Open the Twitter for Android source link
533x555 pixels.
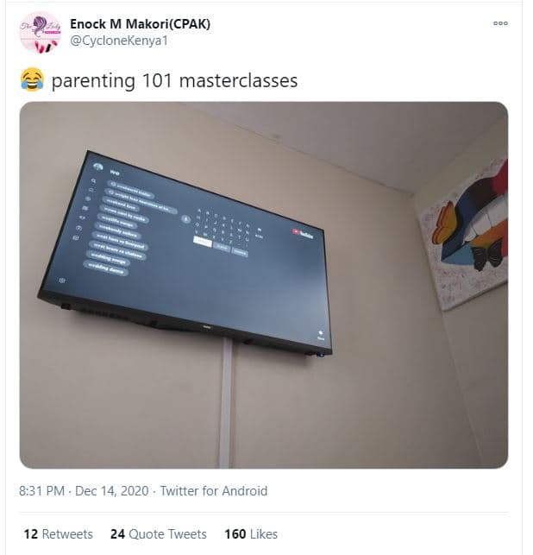[x=214, y=491]
